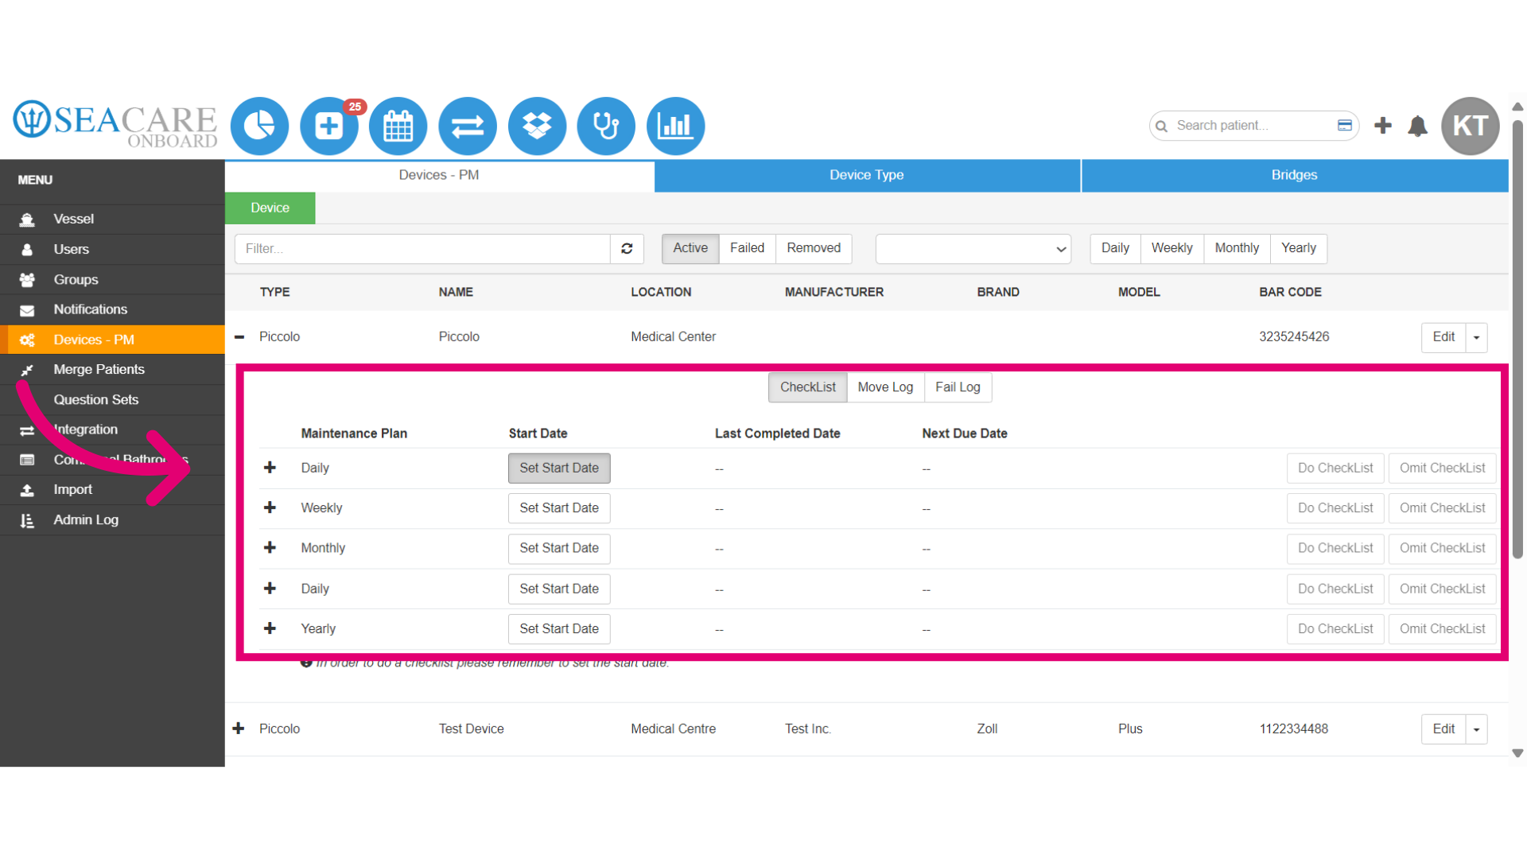Open the Dropbox icon in top toolbar
Image resolution: width=1527 pixels, height=859 pixels.
click(537, 126)
